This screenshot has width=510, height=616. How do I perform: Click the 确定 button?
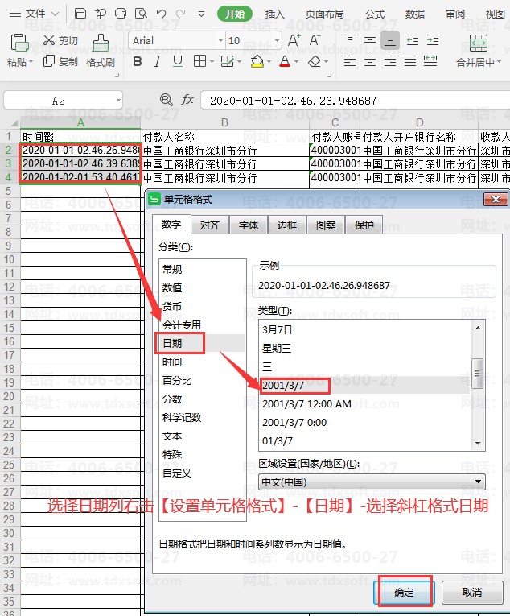pos(404,592)
